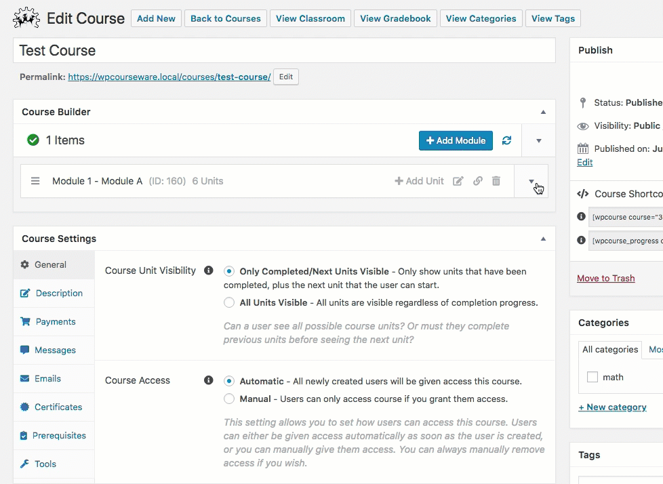The height and width of the screenshot is (484, 663).
Task: Click View Categories button
Action: tap(481, 18)
